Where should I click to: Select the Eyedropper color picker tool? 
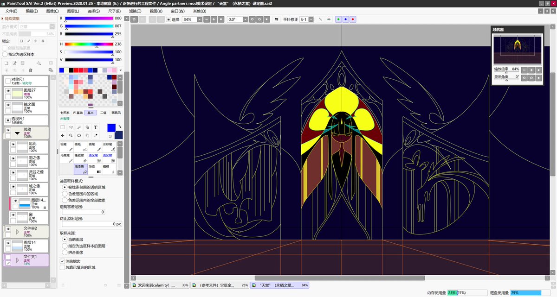(96, 135)
